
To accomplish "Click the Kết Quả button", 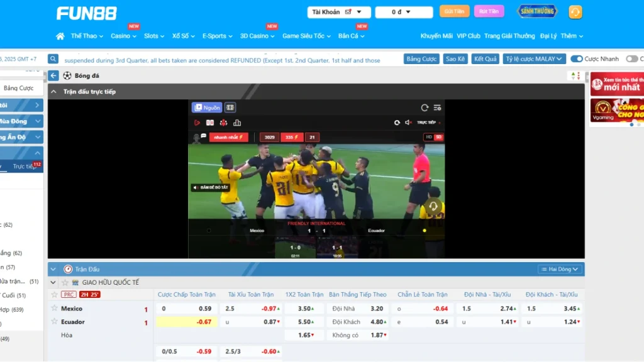I will click(486, 59).
